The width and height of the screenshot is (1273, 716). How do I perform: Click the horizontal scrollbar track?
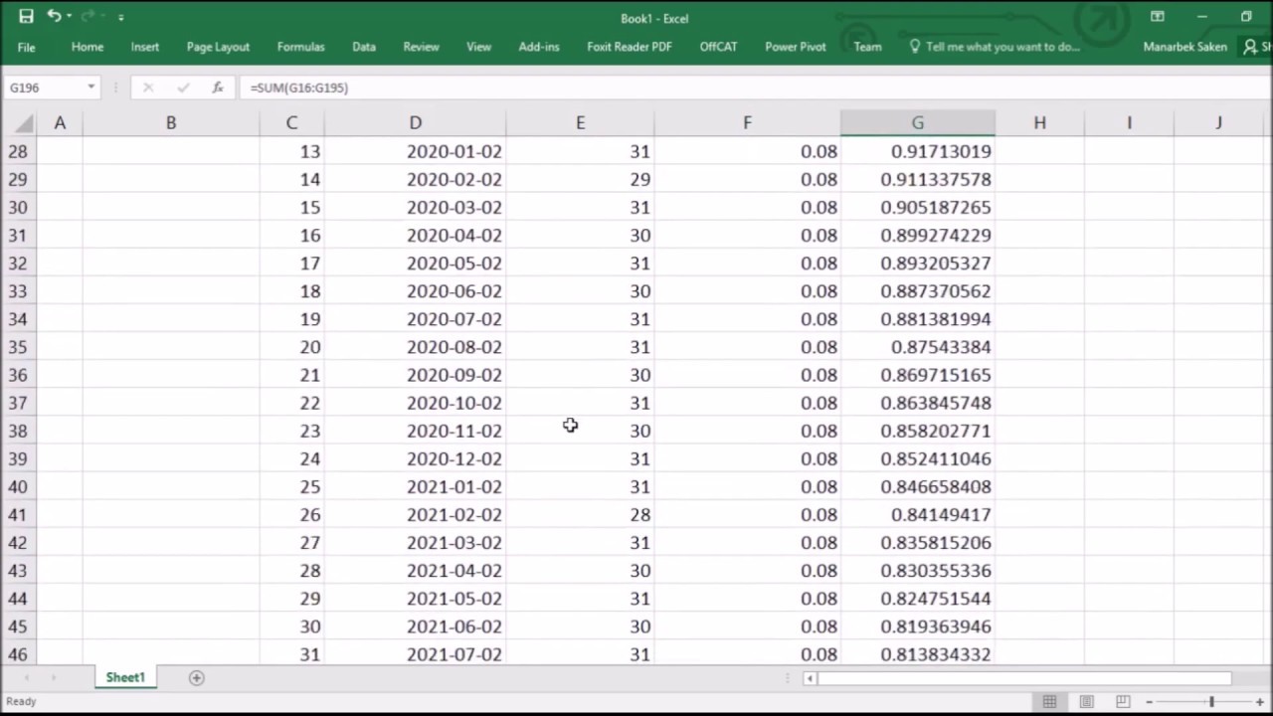coord(1024,678)
